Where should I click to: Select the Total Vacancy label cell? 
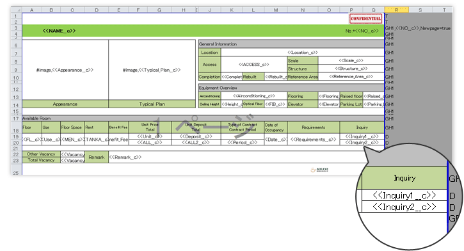tap(41, 160)
